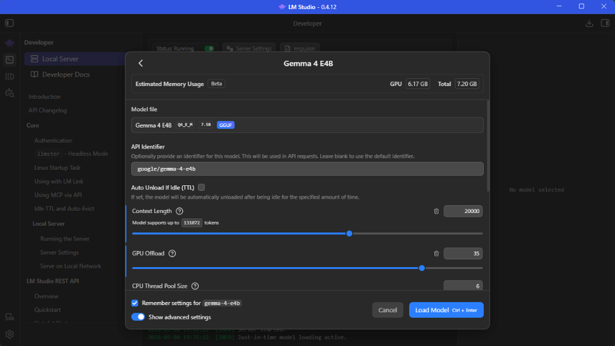Open the Idle TTL and Auto-Evict page
Image resolution: width=615 pixels, height=346 pixels.
point(64,209)
